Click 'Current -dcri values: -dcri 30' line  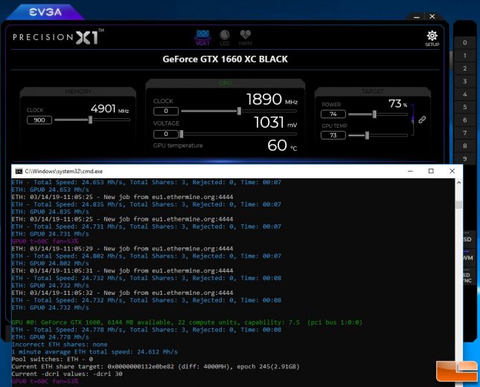[67, 374]
